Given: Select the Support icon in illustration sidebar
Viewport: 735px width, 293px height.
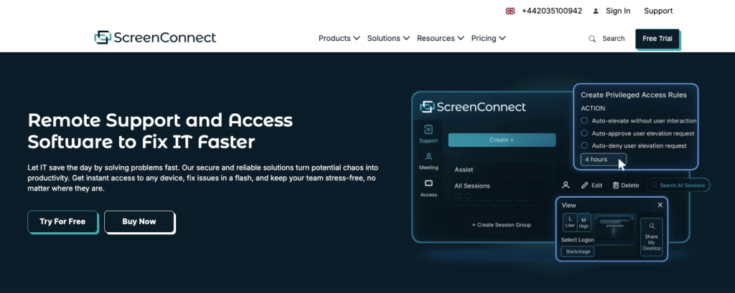Looking at the screenshot, I should click(x=429, y=130).
